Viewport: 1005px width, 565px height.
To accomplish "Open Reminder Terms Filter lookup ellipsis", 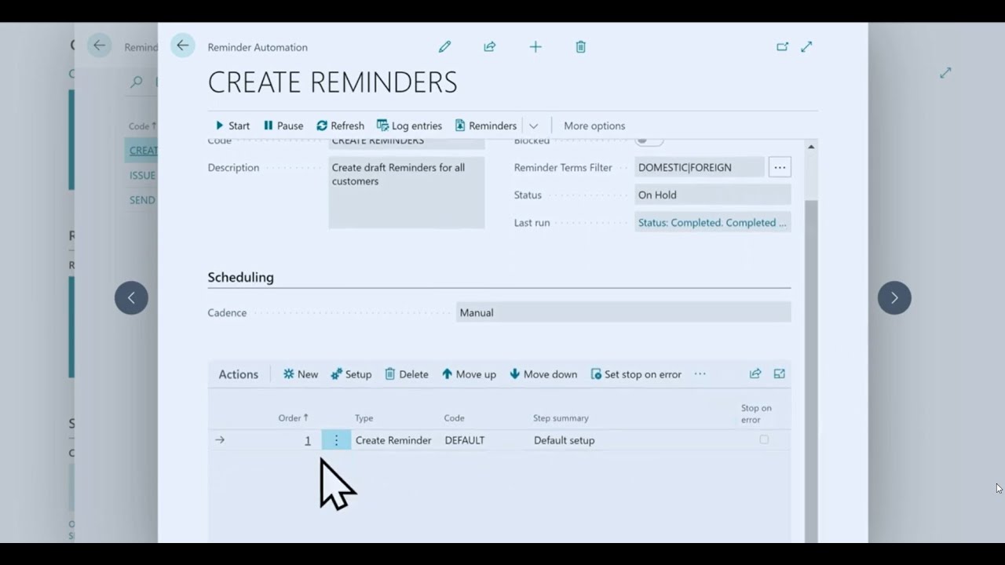I will (x=780, y=167).
